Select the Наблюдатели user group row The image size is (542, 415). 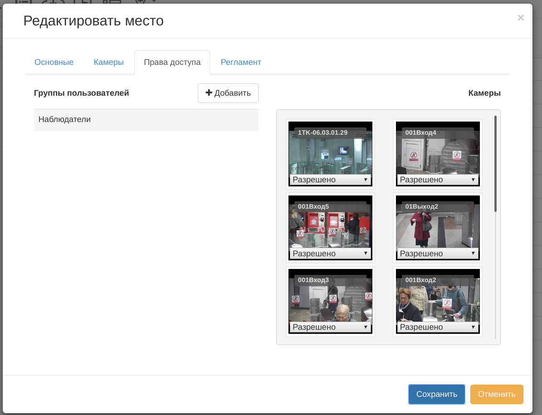click(146, 120)
